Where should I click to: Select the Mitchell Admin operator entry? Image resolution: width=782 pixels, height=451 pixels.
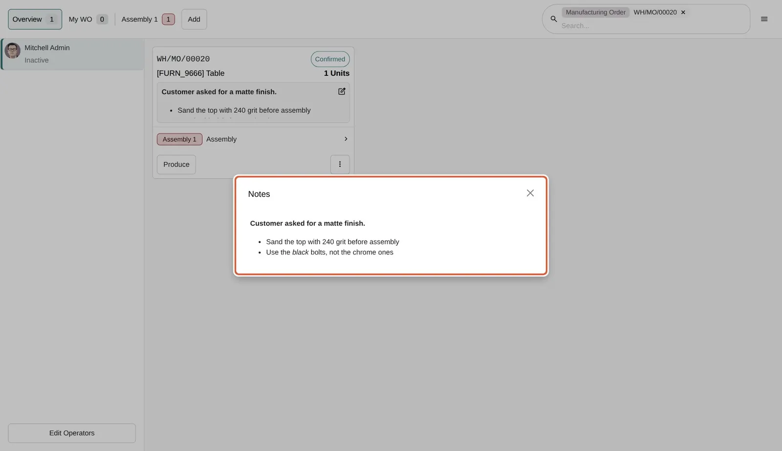(72, 54)
